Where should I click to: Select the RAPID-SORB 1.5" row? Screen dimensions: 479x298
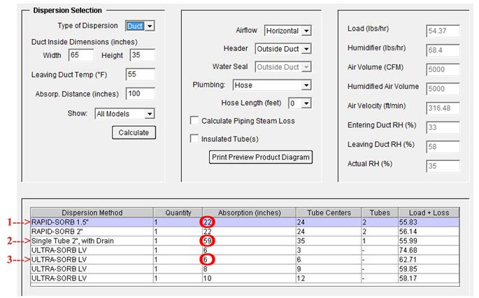pyautogui.click(x=245, y=222)
